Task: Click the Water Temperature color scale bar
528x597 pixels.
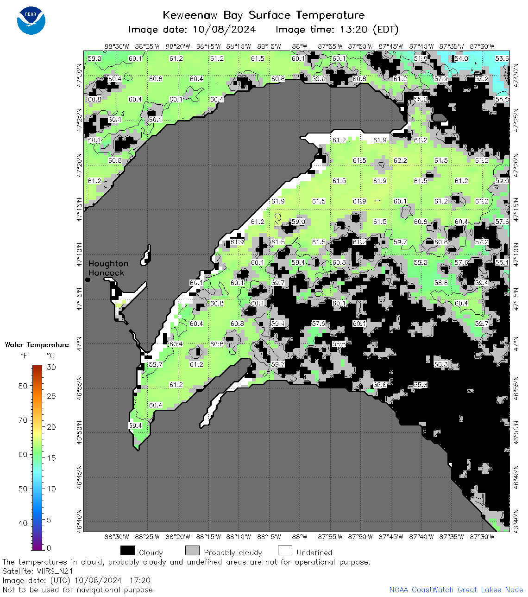Action: click(38, 457)
